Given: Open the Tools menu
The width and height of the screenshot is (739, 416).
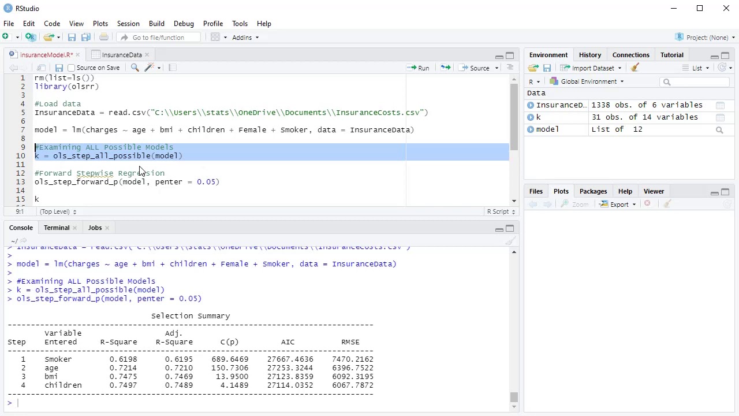Looking at the screenshot, I should [240, 24].
